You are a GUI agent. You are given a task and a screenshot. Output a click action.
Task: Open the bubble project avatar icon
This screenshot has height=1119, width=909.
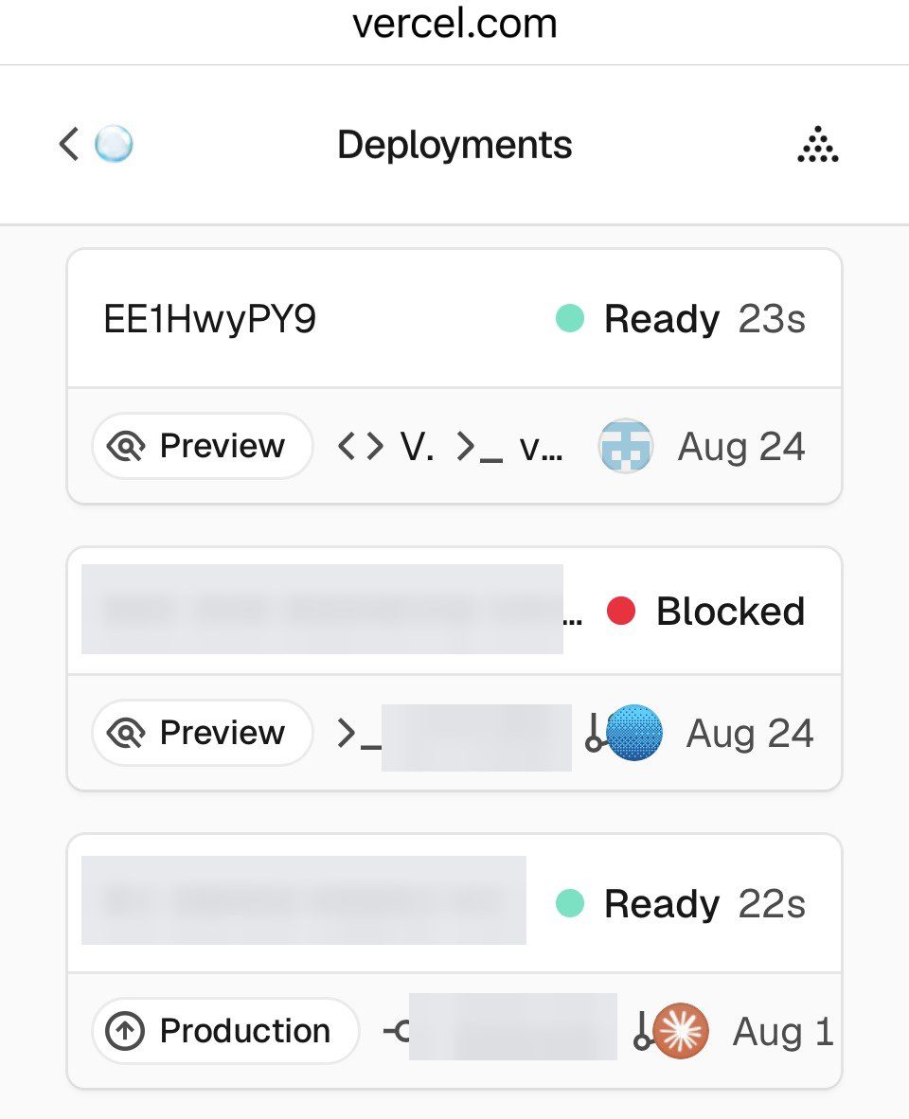click(115, 144)
